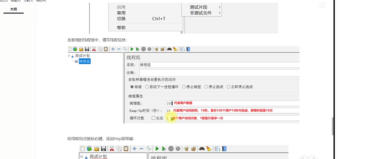Click the red note '代表用户数量'
The image size is (375, 159).
[183, 103]
